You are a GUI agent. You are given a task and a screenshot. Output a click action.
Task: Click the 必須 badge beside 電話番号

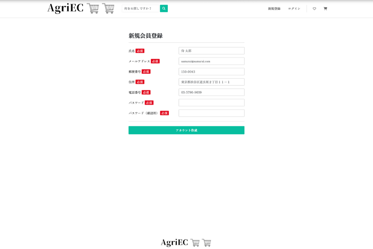[x=146, y=93]
